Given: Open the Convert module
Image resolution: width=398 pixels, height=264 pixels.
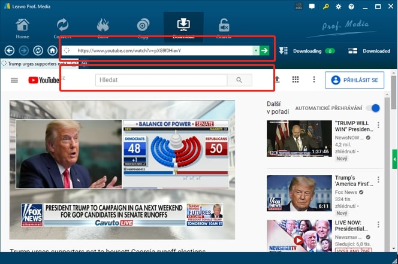Looking at the screenshot, I should pos(62,28).
